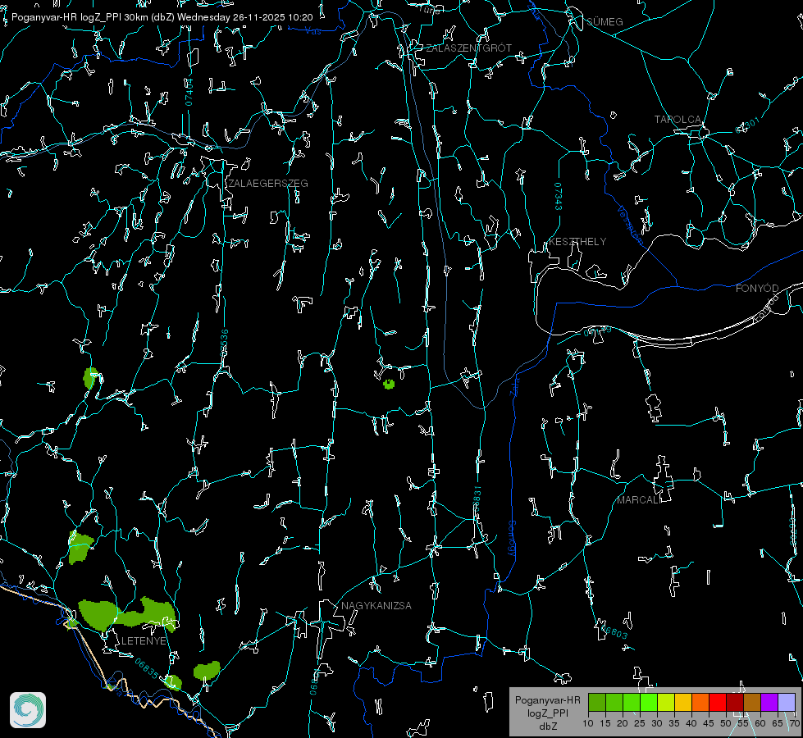Click the swirl logo icon
The height and width of the screenshot is (738, 803).
click(28, 710)
